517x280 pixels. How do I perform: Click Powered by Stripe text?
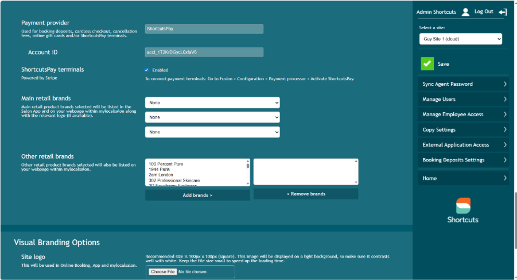point(39,78)
